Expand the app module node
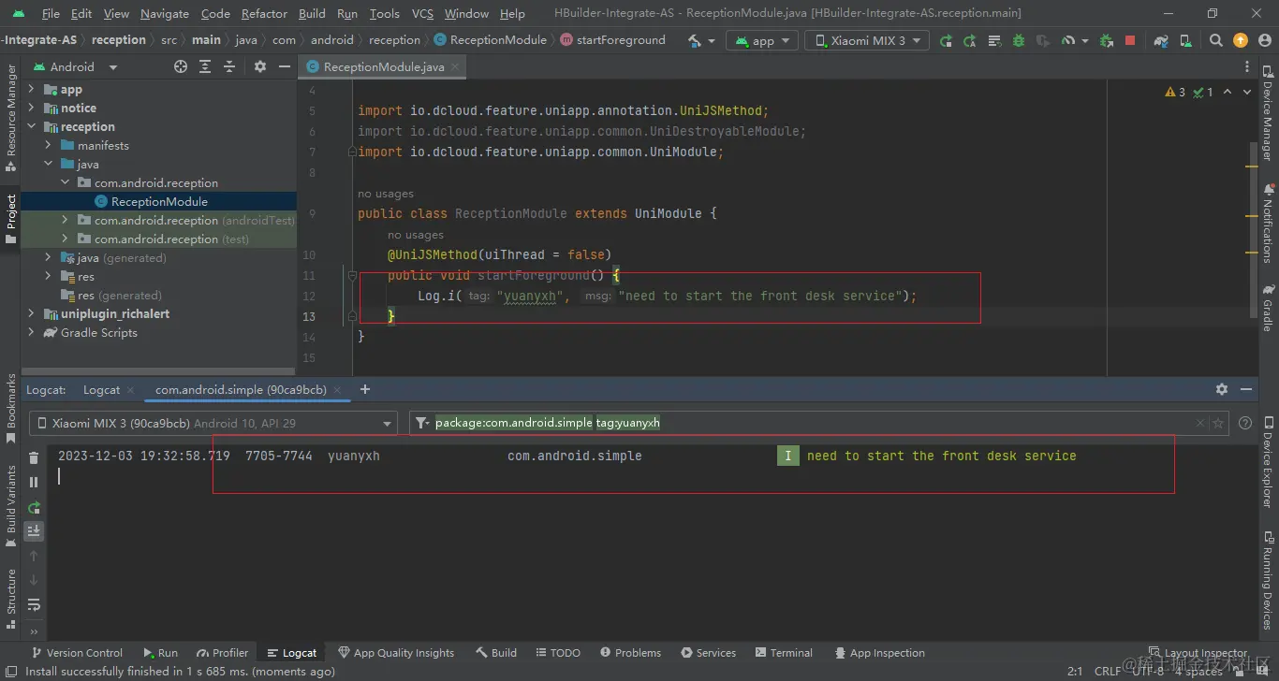The height and width of the screenshot is (681, 1279). coord(31,89)
